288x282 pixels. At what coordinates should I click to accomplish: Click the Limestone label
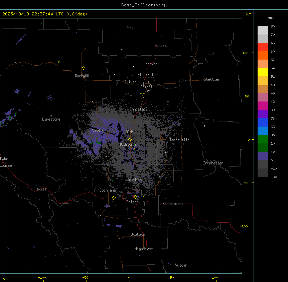[x=51, y=119]
